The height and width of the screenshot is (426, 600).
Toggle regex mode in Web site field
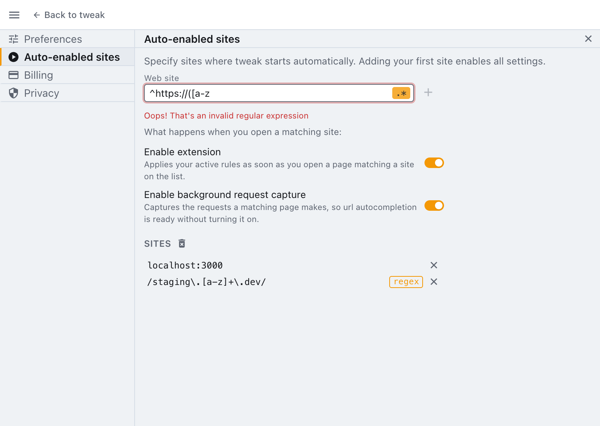pyautogui.click(x=401, y=93)
